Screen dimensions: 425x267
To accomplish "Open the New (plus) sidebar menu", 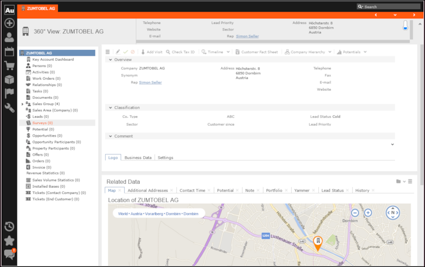I will tap(9, 23).
